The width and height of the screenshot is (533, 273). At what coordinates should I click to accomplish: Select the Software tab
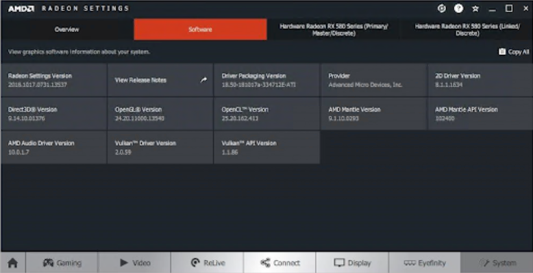pos(200,29)
